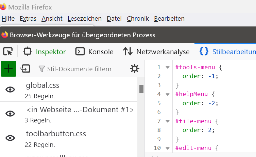Click the Netzwerkanalyse arrows icon
Image resolution: width=256 pixels, height=157 pixels.
click(128, 52)
